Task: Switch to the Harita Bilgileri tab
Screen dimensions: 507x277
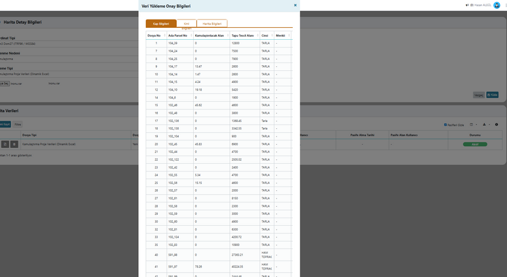Action: coord(212,23)
